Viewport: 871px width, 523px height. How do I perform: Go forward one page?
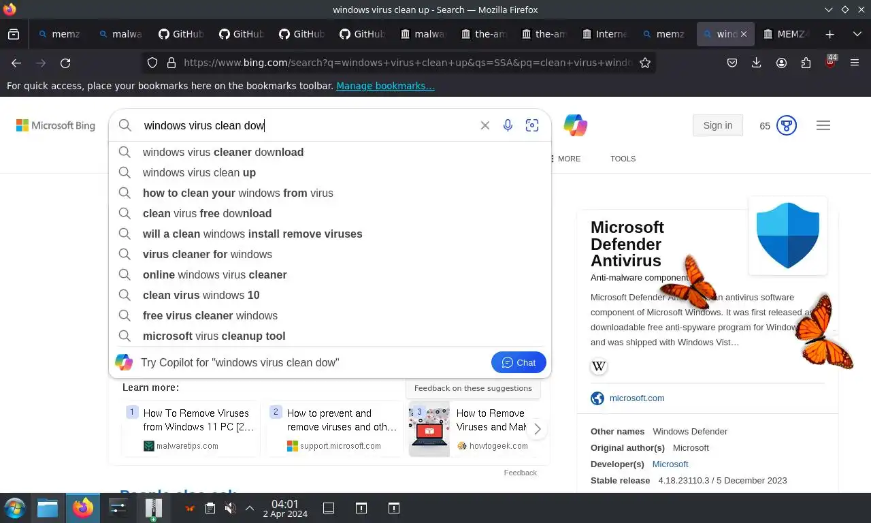[x=41, y=63]
